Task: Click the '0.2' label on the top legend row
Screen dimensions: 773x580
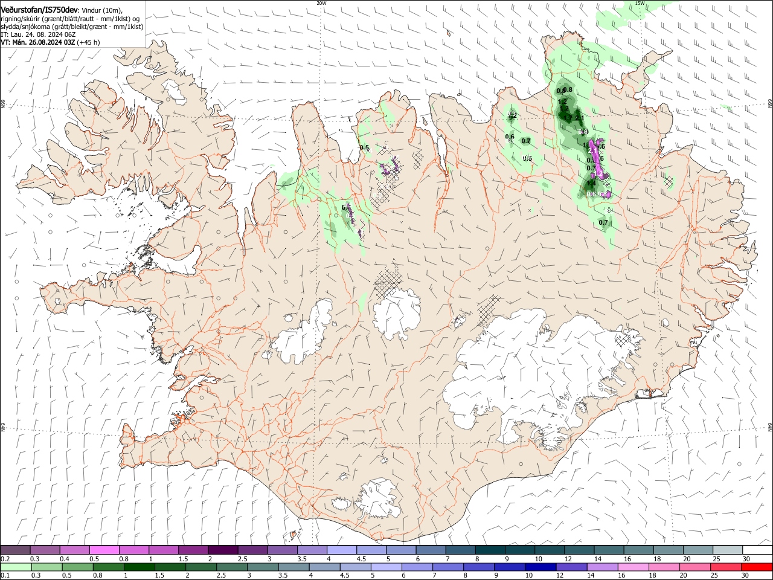Action: tap(4, 559)
